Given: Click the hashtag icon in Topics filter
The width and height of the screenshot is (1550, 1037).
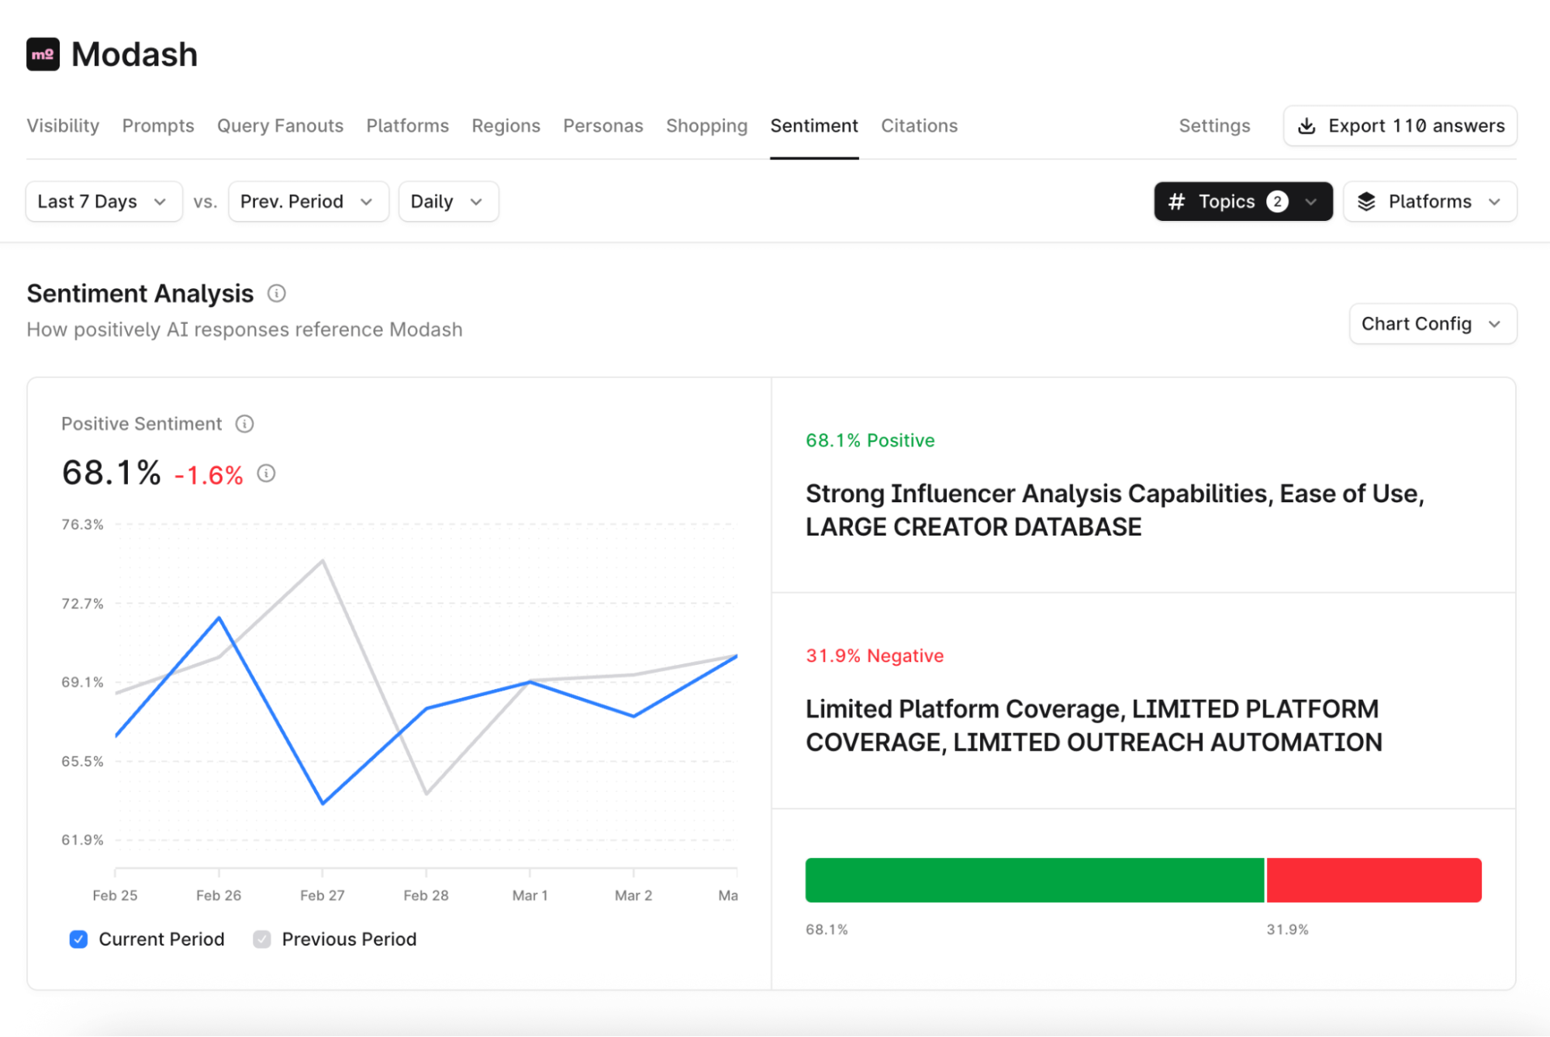Looking at the screenshot, I should click(x=1175, y=202).
